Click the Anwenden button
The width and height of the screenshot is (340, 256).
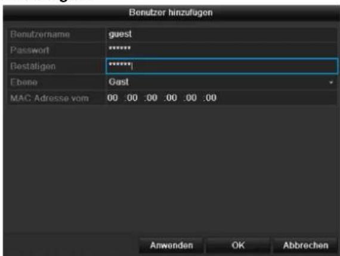click(x=171, y=245)
